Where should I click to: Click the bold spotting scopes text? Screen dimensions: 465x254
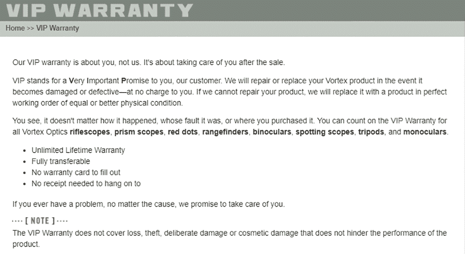tap(325, 132)
